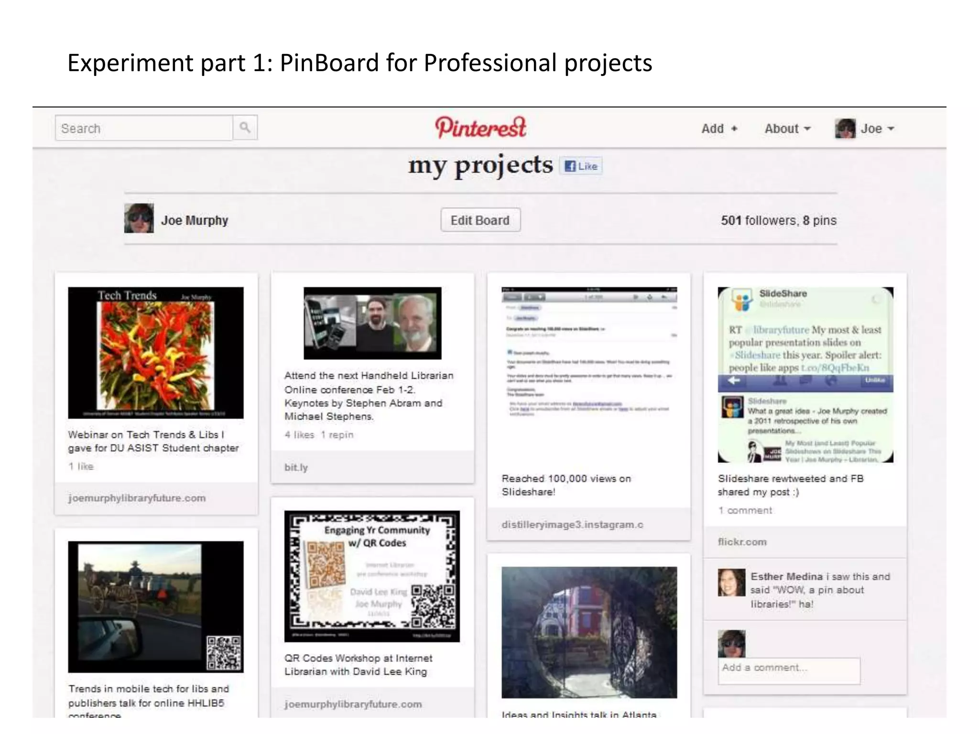Click Joe Murphy's board avatar
The height and width of the screenshot is (734, 979).
pyautogui.click(x=139, y=218)
